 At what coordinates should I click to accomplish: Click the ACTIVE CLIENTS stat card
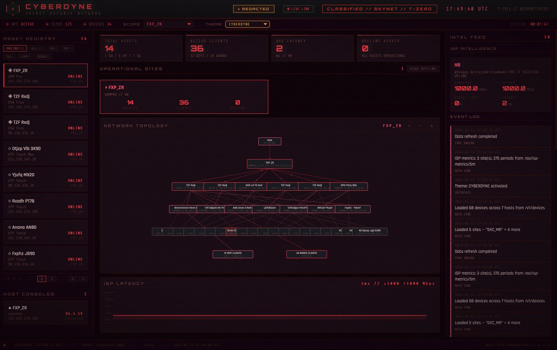227,48
